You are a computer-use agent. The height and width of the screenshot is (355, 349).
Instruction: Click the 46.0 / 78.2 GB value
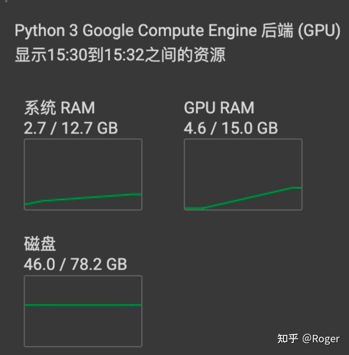tap(75, 264)
